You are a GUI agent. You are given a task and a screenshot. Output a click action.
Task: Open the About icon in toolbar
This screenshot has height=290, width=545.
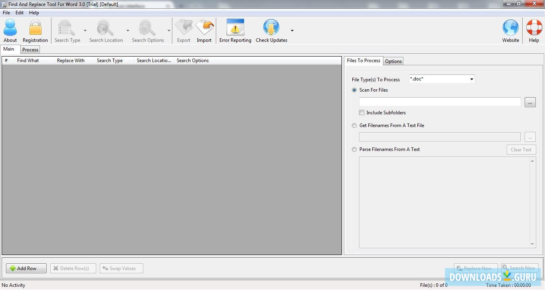point(10,27)
